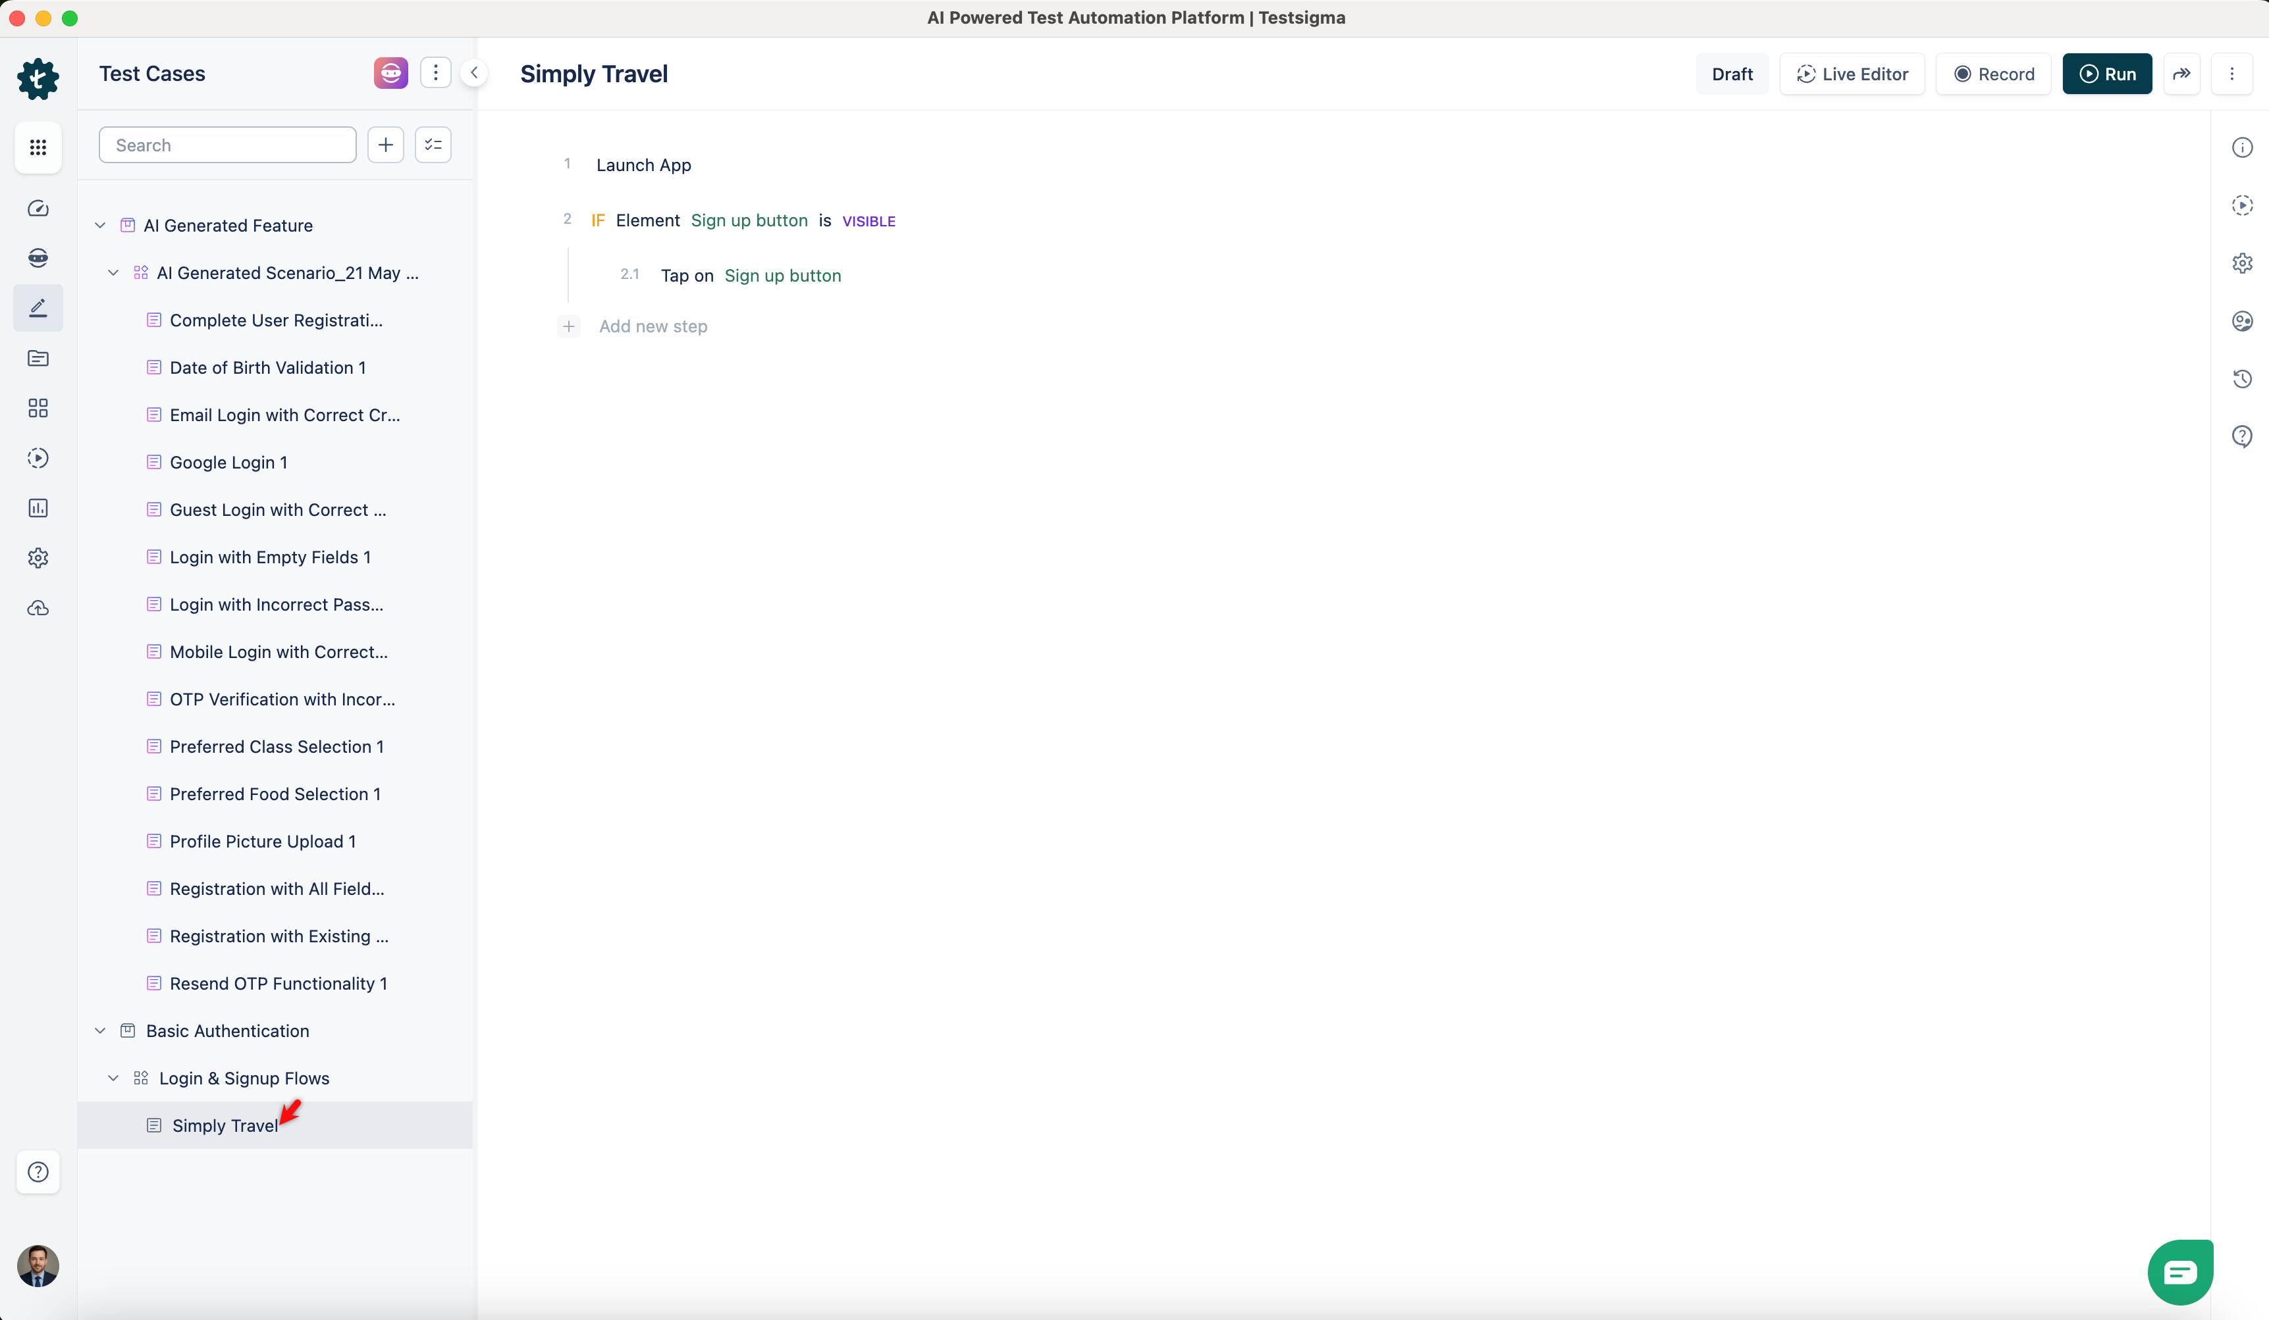Collapse the AI Generated Feature tree node

click(100, 225)
